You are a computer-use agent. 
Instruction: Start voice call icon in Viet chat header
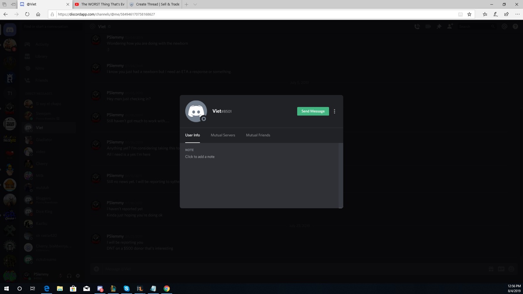pyautogui.click(x=417, y=27)
